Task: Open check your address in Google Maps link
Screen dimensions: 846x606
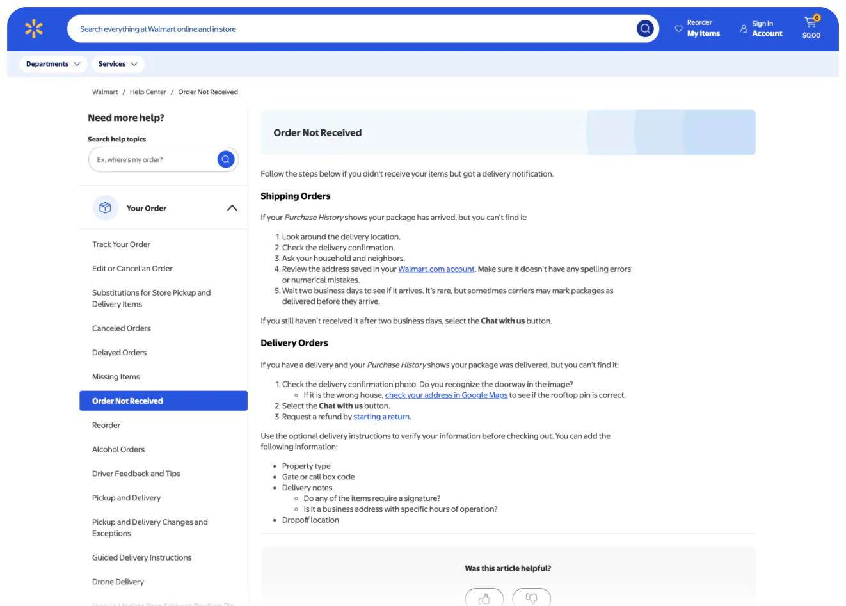Action: 446,395
